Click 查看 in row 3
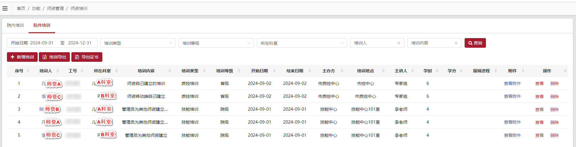The height and width of the screenshot is (147, 576). click(x=539, y=109)
